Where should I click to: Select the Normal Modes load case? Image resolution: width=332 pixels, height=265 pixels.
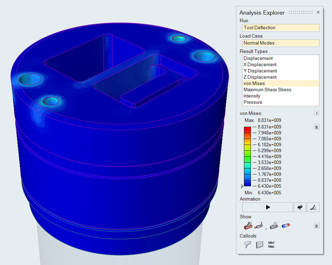[281, 43]
